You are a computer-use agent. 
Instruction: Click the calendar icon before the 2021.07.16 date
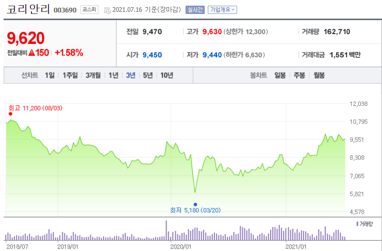[x=107, y=10]
